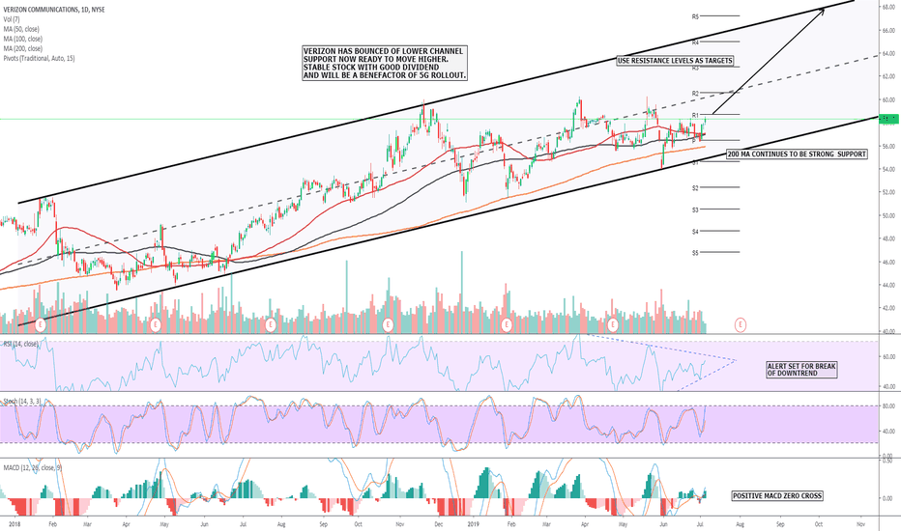This screenshot has height=531, width=901.
Task: Click the 62.00 price axis label
Action: tap(889, 76)
